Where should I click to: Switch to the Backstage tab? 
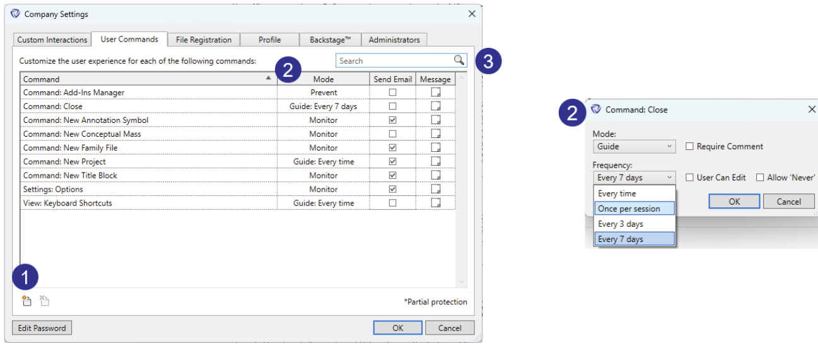coord(330,40)
